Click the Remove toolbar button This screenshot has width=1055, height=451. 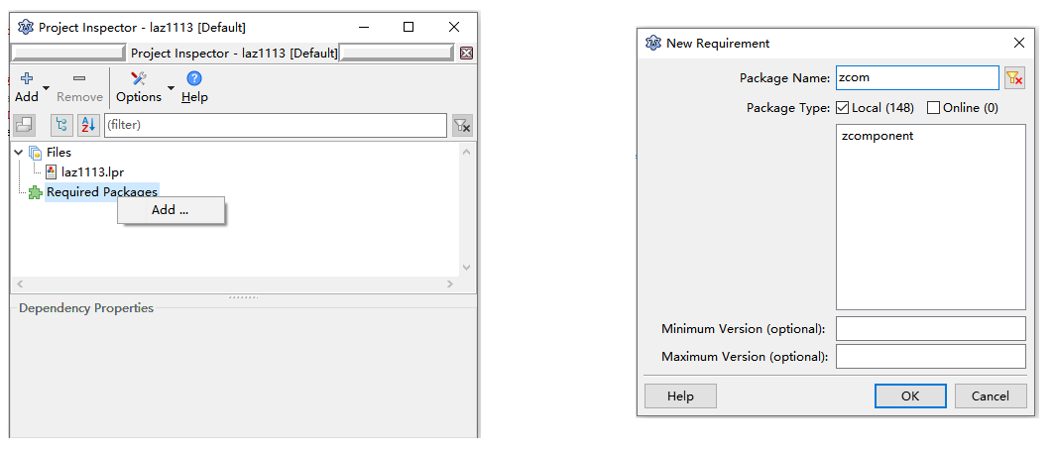pyautogui.click(x=79, y=88)
